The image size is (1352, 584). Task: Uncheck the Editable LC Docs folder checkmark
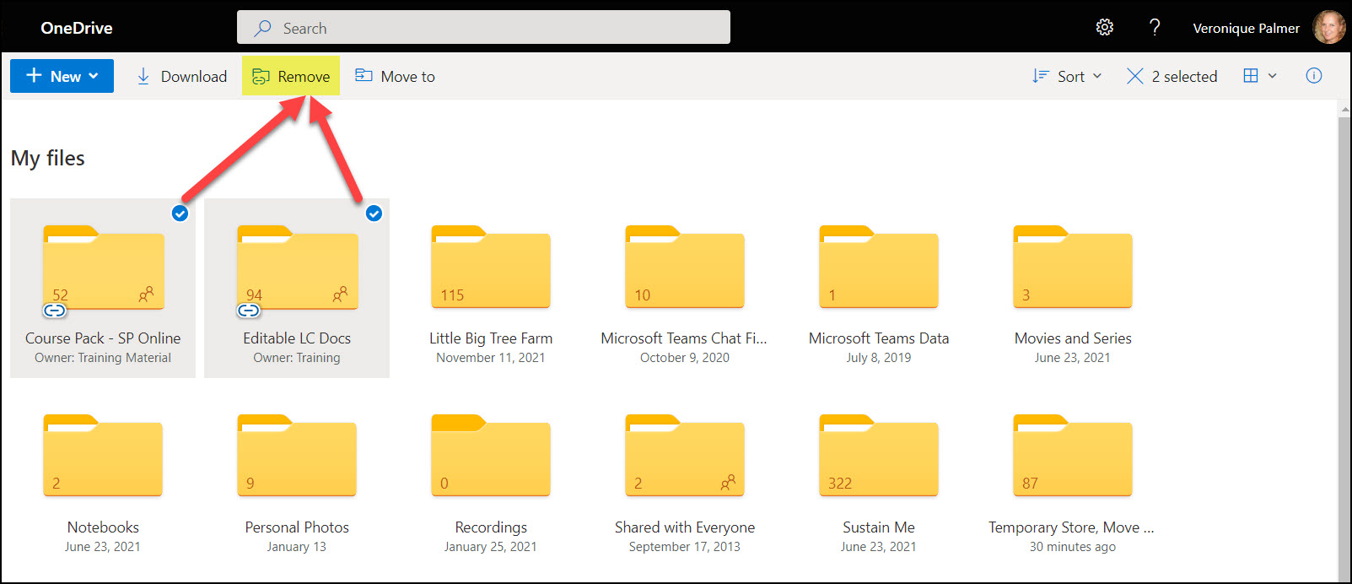coord(374,214)
